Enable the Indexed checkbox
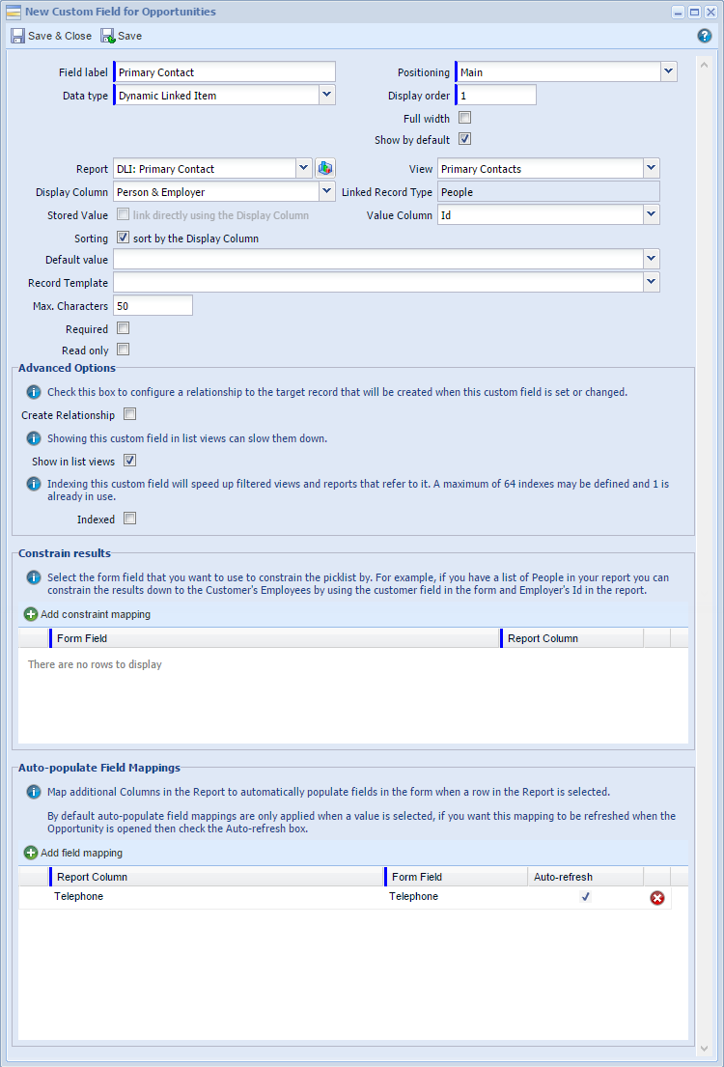The width and height of the screenshot is (724, 1067). [130, 519]
